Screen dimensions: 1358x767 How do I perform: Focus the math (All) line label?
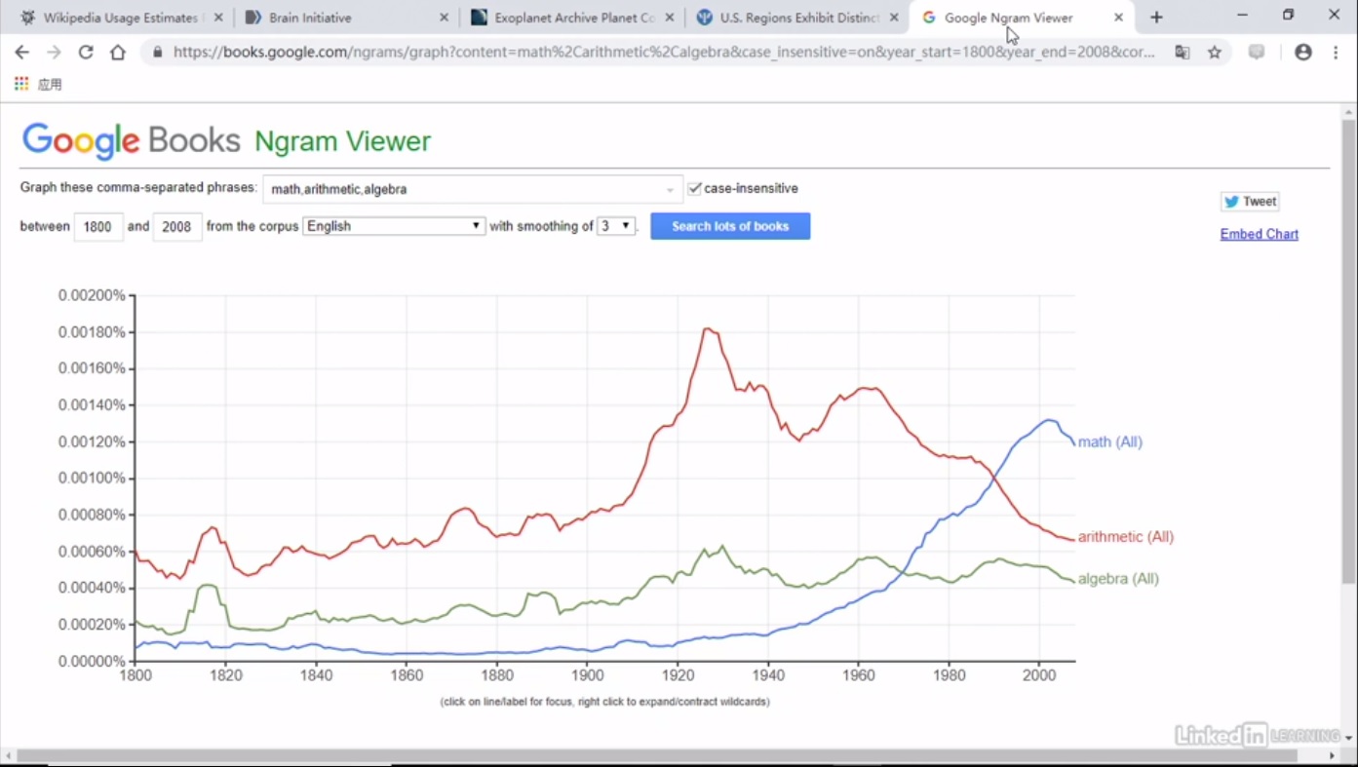pyautogui.click(x=1110, y=441)
